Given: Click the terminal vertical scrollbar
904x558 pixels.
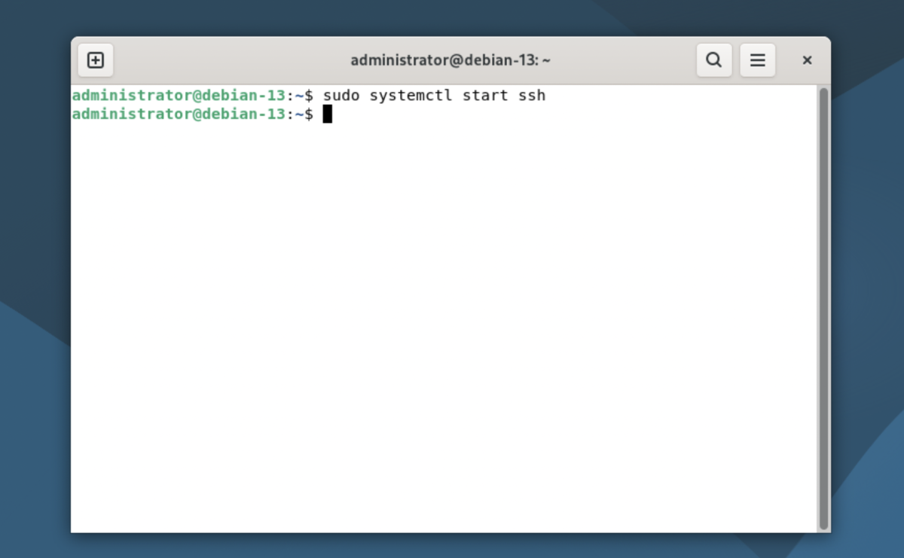Looking at the screenshot, I should click(x=823, y=301).
